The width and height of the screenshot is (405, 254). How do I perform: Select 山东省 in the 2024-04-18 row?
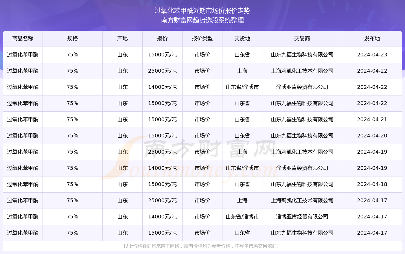[242, 184]
